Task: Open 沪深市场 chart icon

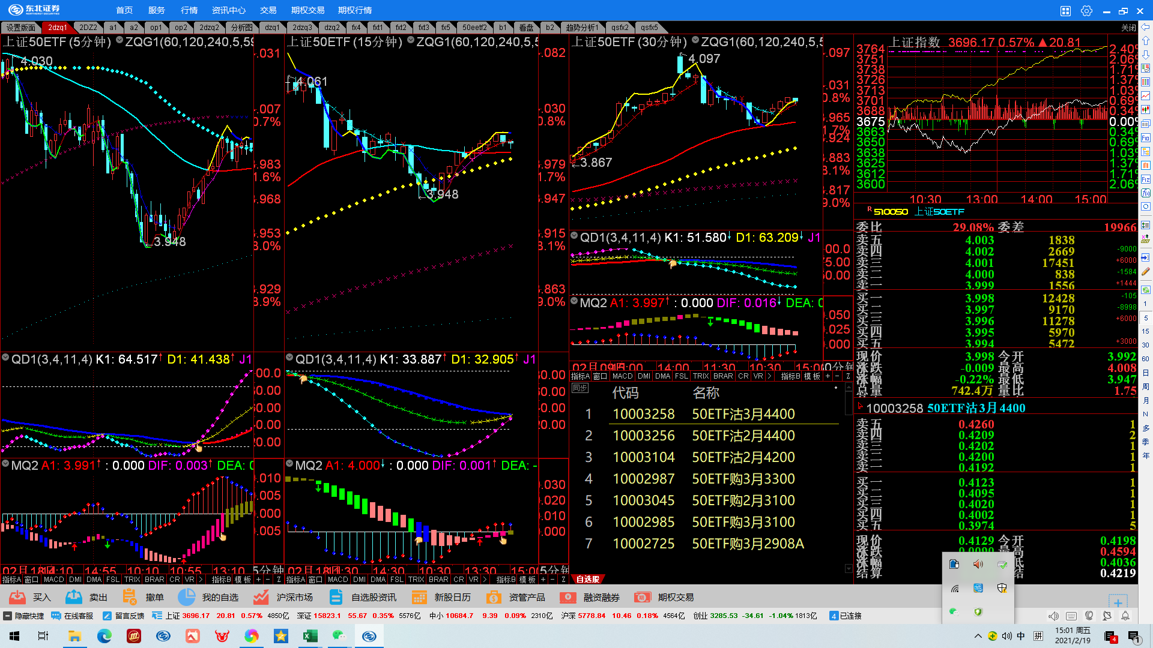Action: [x=261, y=597]
